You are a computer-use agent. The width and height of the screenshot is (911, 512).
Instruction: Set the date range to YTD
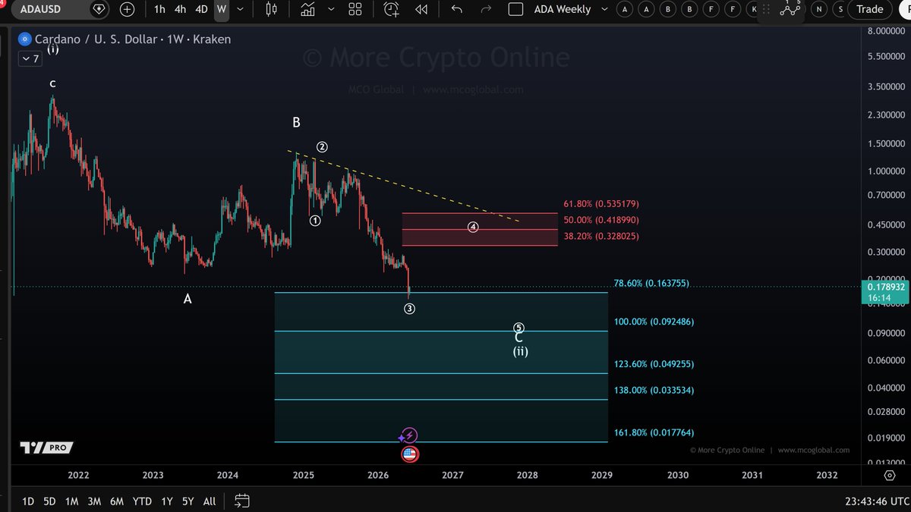click(x=142, y=501)
